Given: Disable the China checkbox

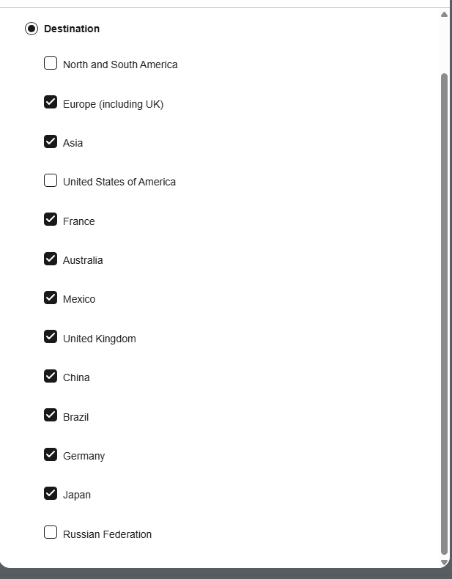Looking at the screenshot, I should click(x=51, y=376).
